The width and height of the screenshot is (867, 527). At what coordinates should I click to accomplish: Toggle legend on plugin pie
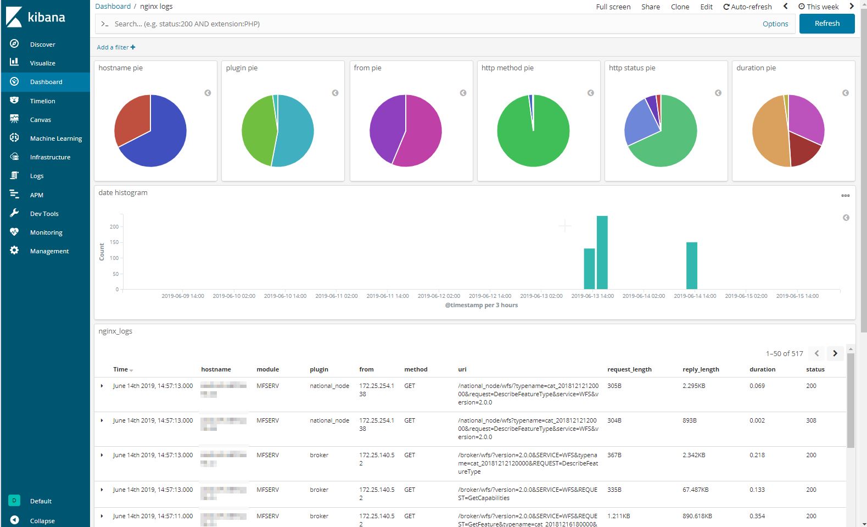[335, 93]
